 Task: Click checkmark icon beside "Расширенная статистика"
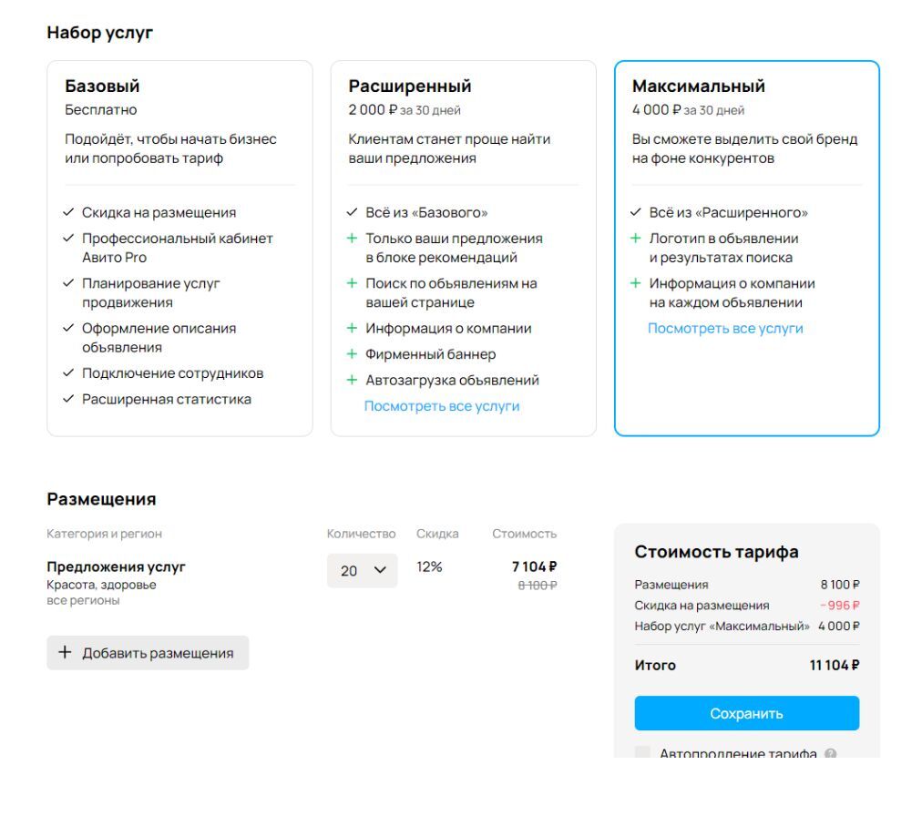(x=68, y=399)
